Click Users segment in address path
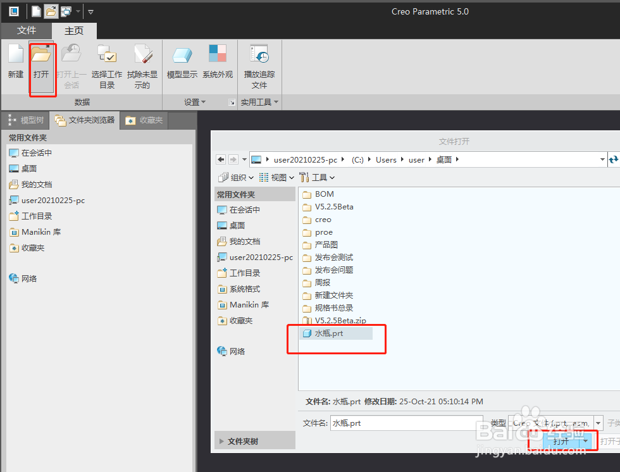Image resolution: width=620 pixels, height=472 pixels. tap(386, 159)
